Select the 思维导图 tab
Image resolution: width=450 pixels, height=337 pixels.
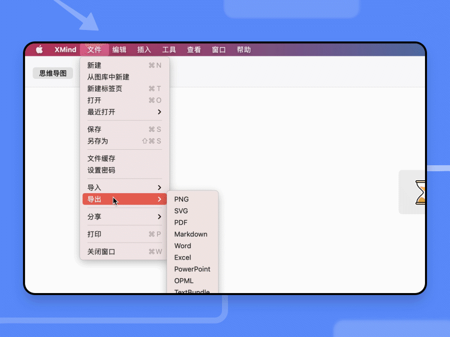pyautogui.click(x=52, y=73)
